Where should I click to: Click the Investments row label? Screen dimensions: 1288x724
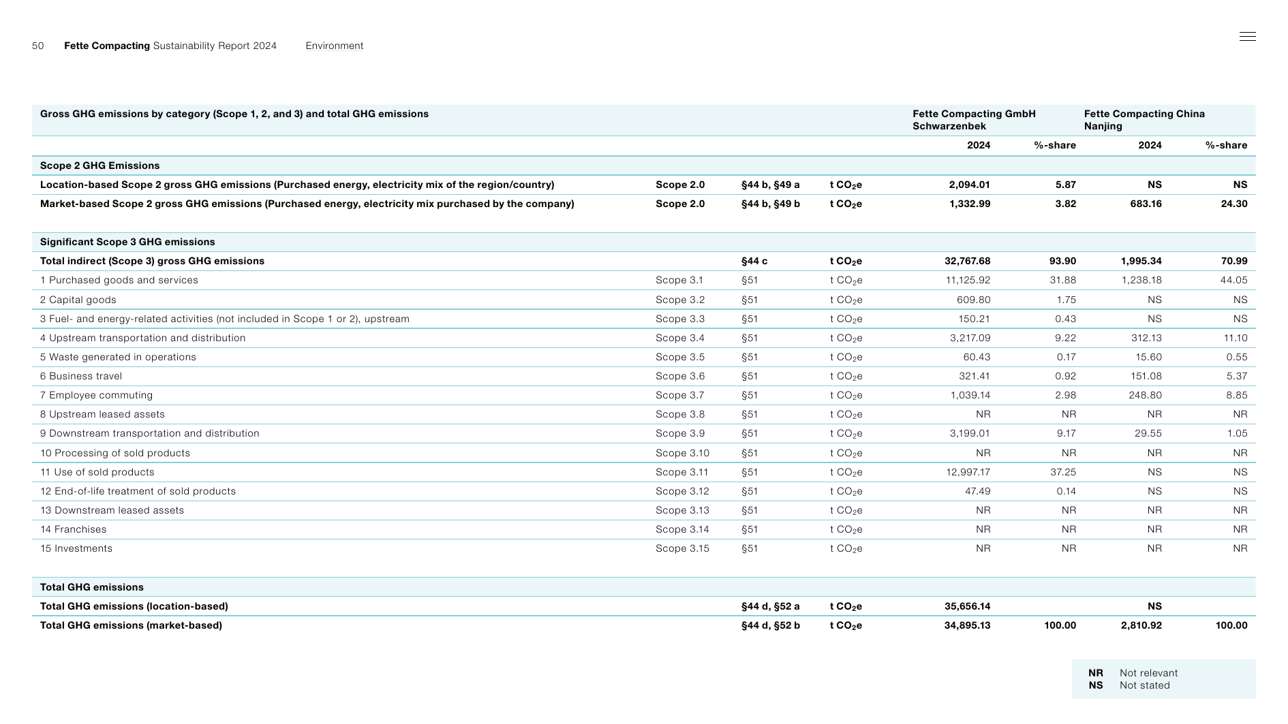point(76,548)
